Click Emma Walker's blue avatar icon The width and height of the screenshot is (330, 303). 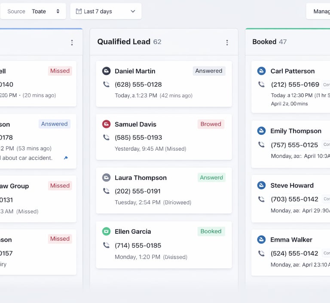click(x=261, y=240)
